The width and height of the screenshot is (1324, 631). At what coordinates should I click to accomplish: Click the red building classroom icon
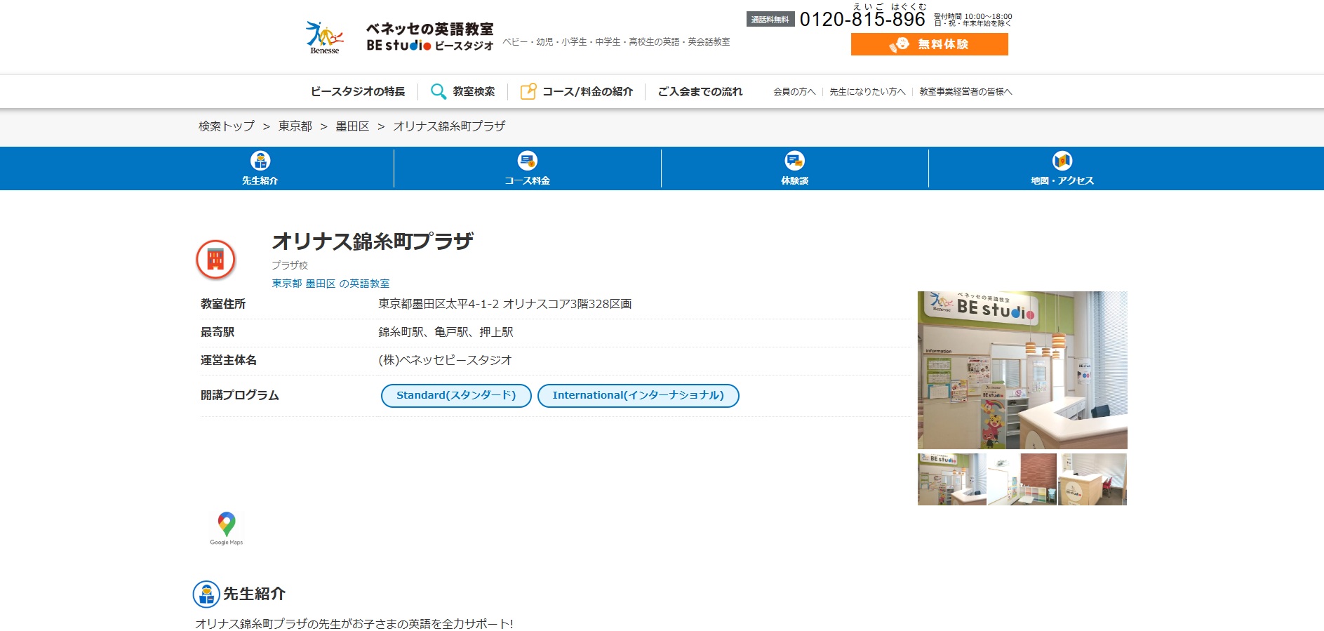coord(215,260)
